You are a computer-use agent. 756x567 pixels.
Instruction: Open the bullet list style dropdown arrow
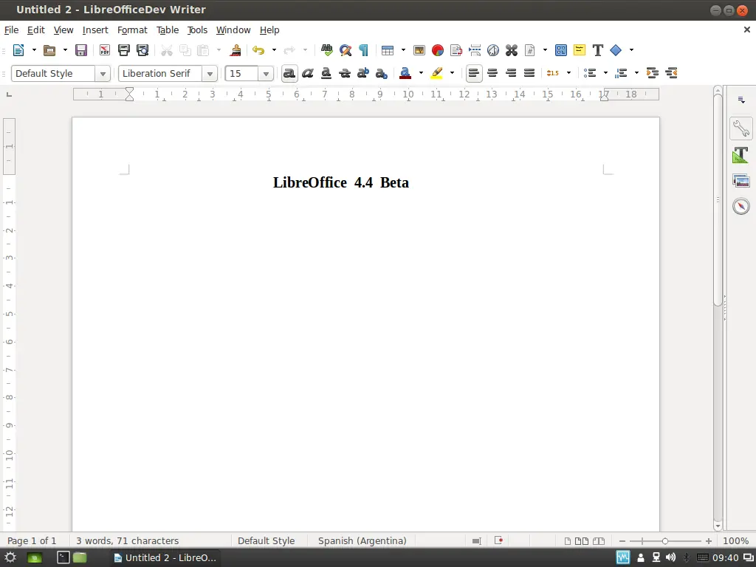click(605, 73)
